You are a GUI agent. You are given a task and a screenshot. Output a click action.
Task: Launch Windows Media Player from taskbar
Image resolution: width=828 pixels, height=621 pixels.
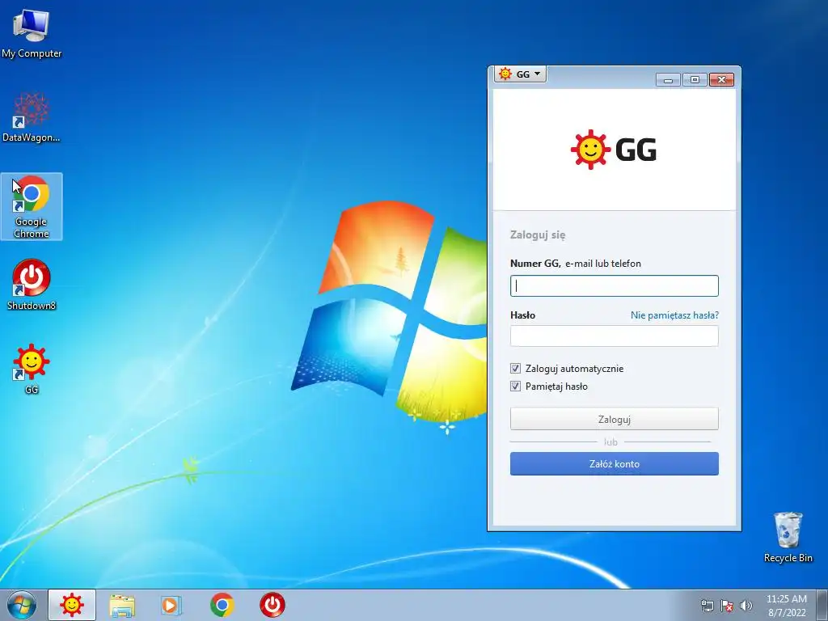[x=171, y=605]
